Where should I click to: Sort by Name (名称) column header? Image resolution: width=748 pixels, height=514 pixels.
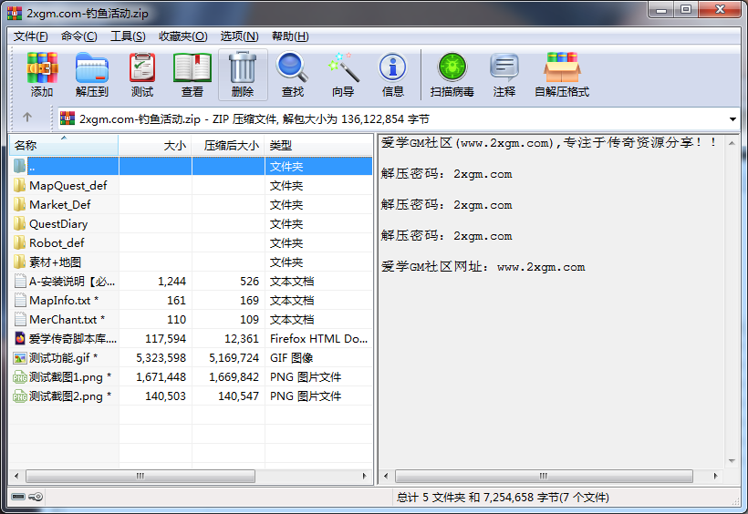(64, 146)
